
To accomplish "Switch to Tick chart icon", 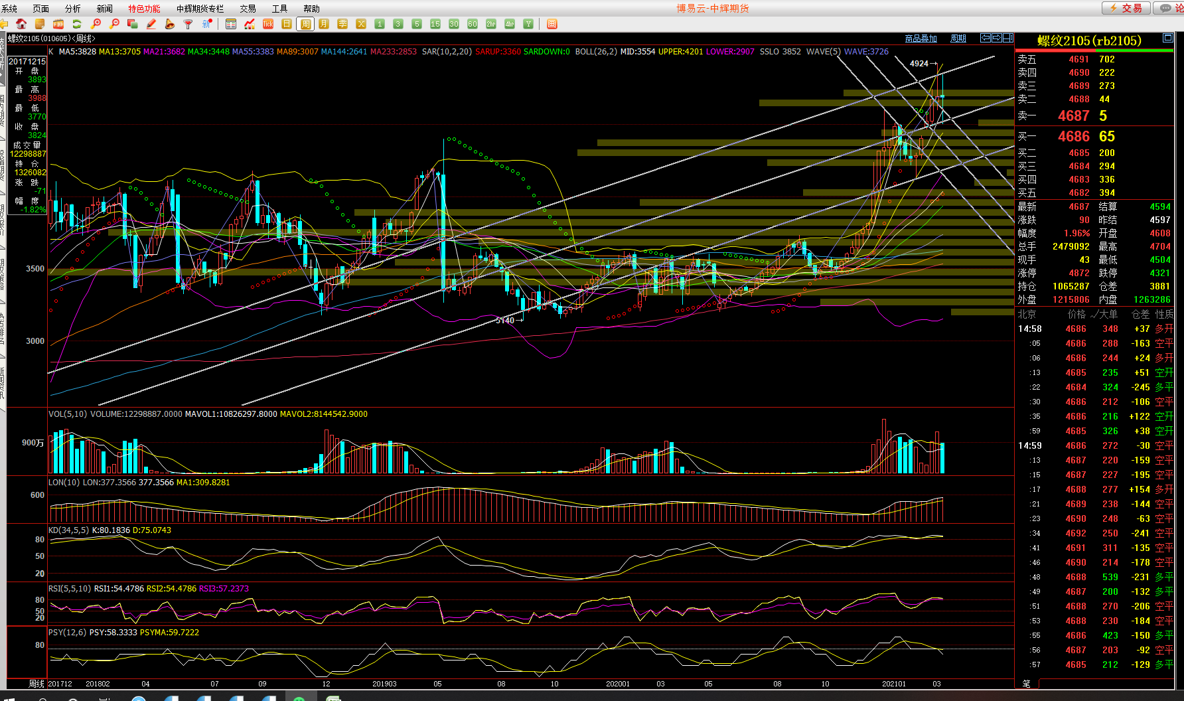I will click(268, 24).
